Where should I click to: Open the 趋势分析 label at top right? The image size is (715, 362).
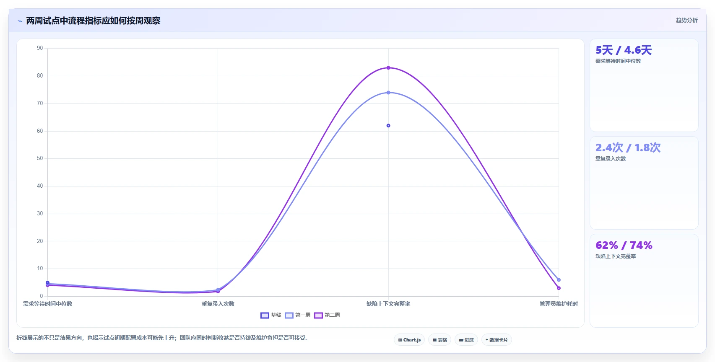(x=686, y=20)
